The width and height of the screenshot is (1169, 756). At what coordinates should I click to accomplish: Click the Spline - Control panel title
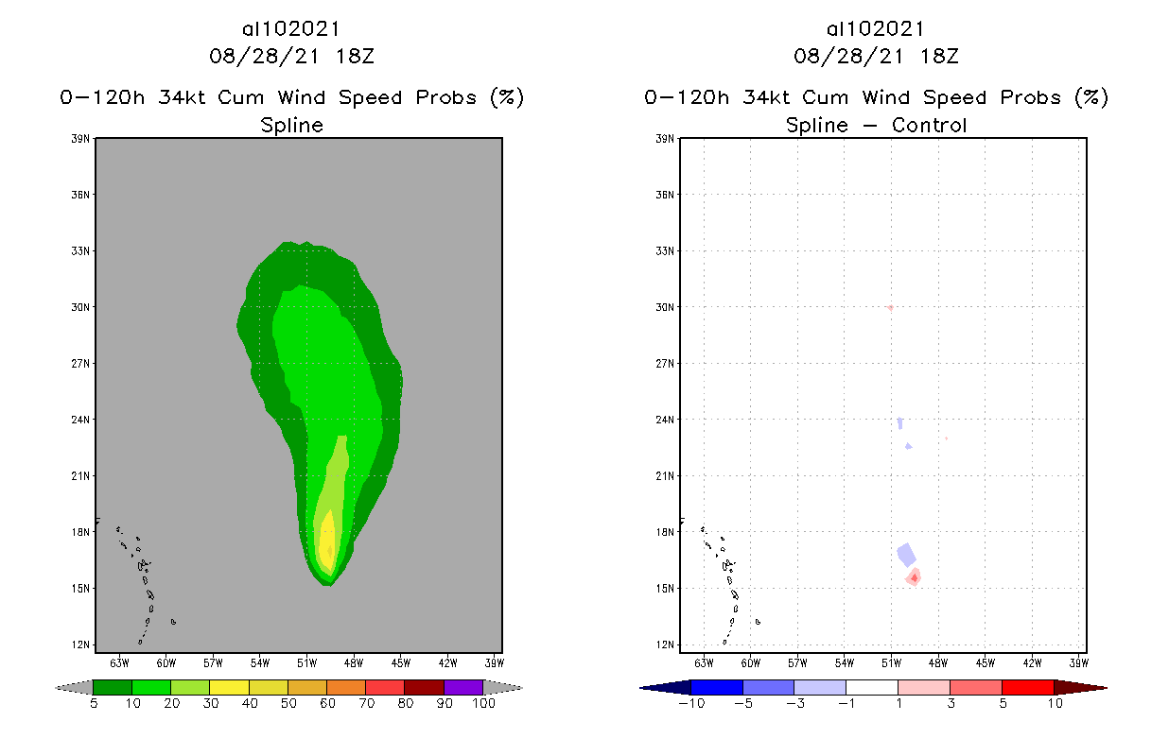[x=877, y=125]
